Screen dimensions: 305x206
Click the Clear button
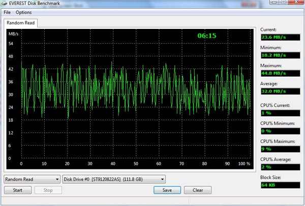(x=198, y=190)
